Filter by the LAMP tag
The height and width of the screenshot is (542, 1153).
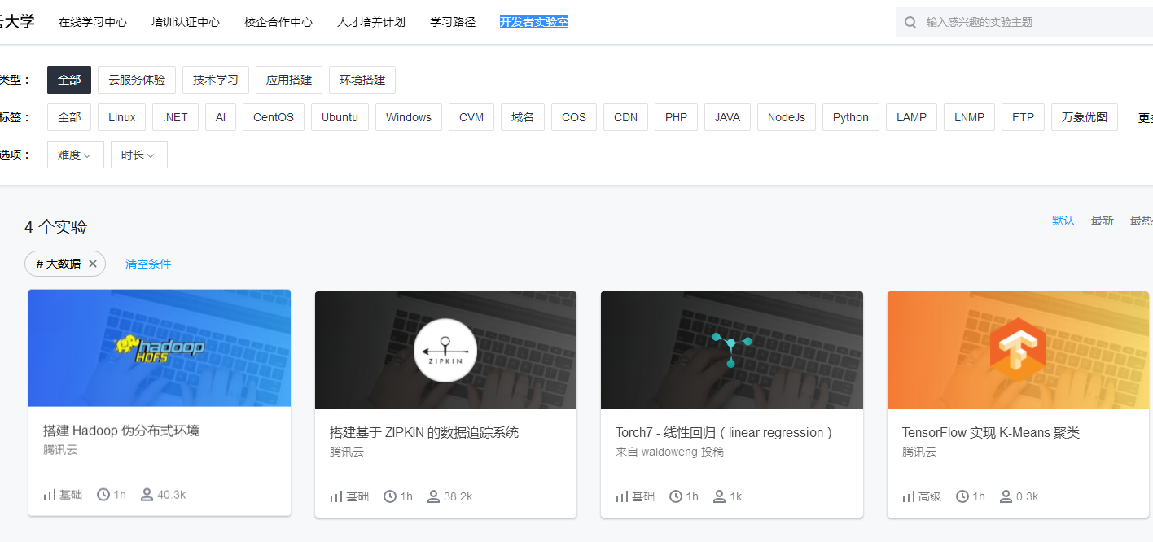tap(911, 117)
